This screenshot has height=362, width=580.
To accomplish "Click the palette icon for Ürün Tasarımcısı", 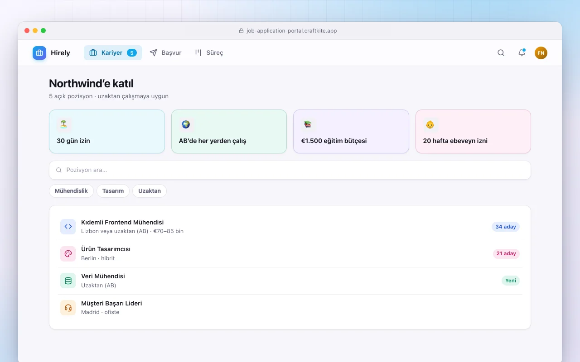I will pos(68,254).
